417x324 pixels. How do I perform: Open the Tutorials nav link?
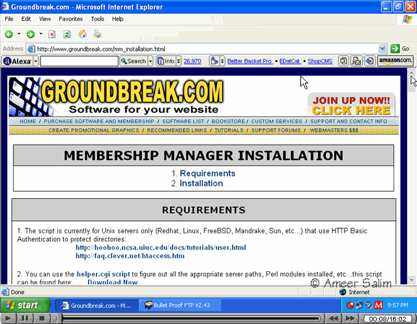click(229, 130)
